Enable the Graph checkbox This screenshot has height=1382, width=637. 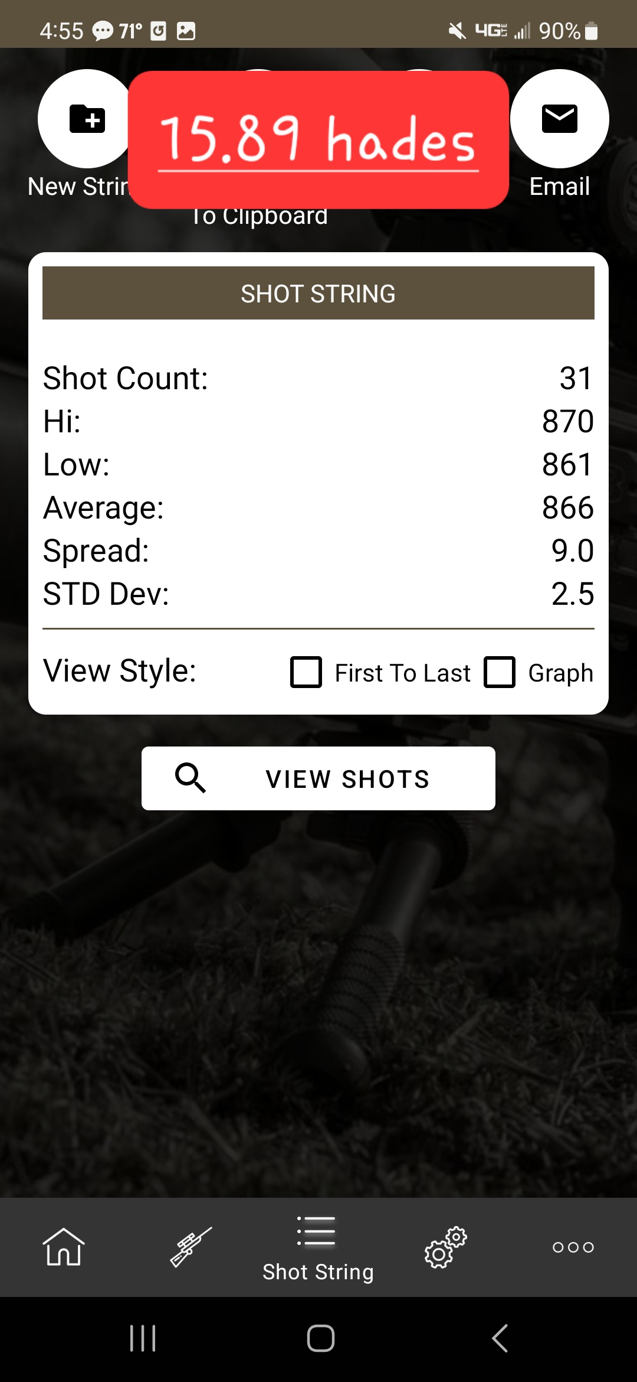pyautogui.click(x=500, y=672)
